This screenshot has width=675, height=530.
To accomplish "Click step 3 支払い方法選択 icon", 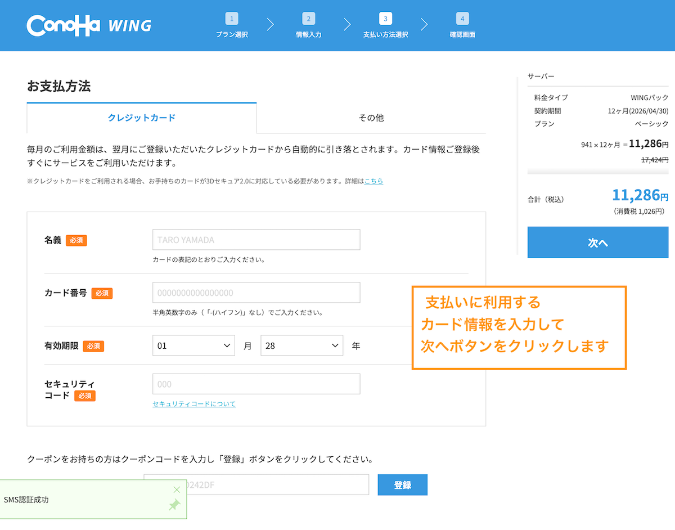I will [385, 19].
